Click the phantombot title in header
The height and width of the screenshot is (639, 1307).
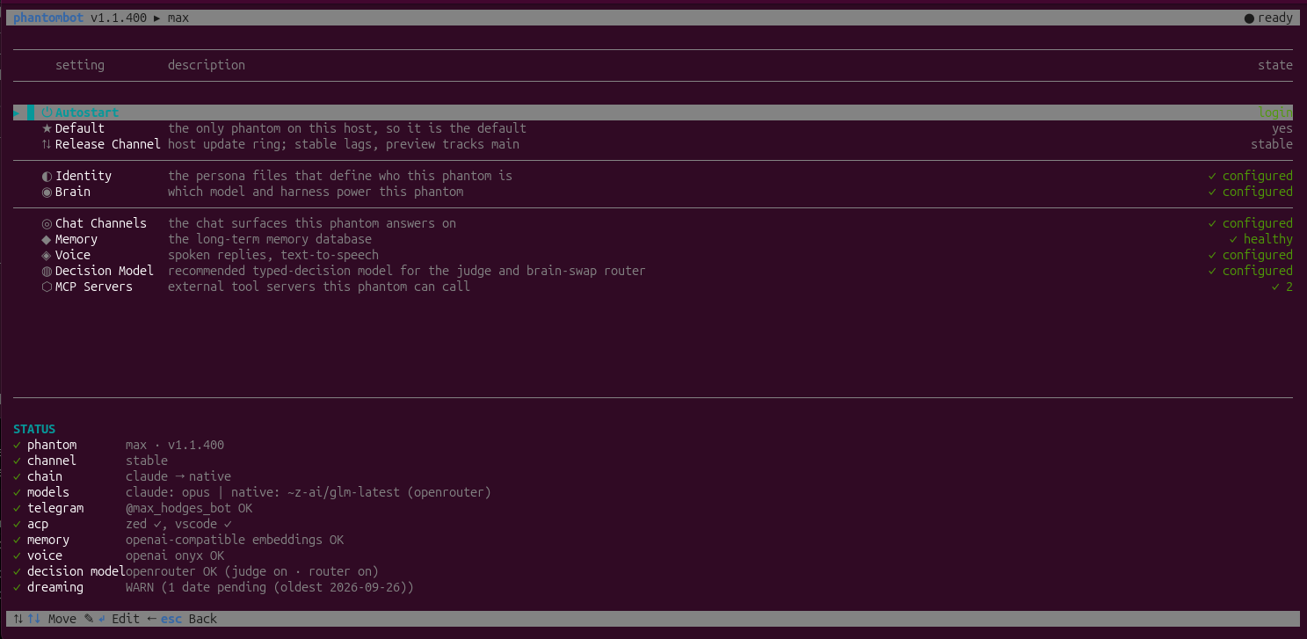(x=48, y=18)
